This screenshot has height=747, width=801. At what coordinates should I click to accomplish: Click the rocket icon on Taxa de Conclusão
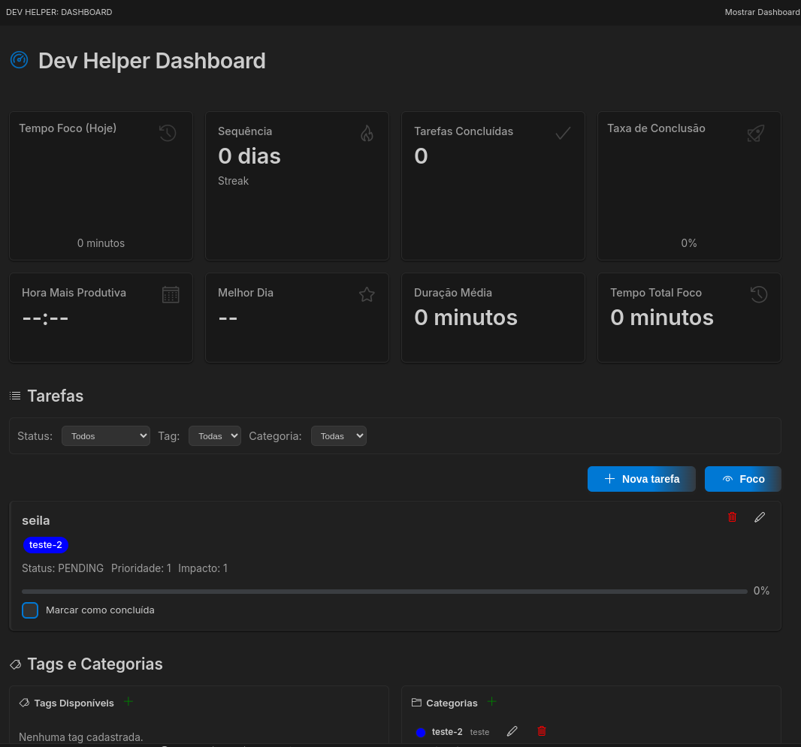coord(755,133)
